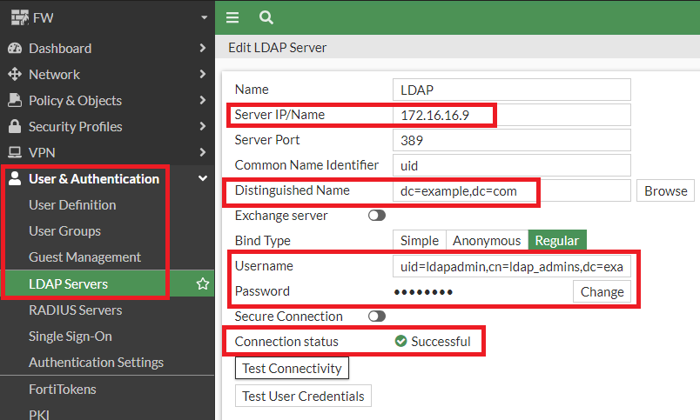Click the Server IP/Name field
This screenshot has height=420, width=700.
point(512,115)
